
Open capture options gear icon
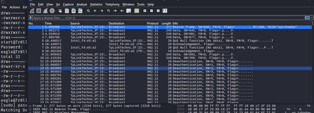click(52, 11)
